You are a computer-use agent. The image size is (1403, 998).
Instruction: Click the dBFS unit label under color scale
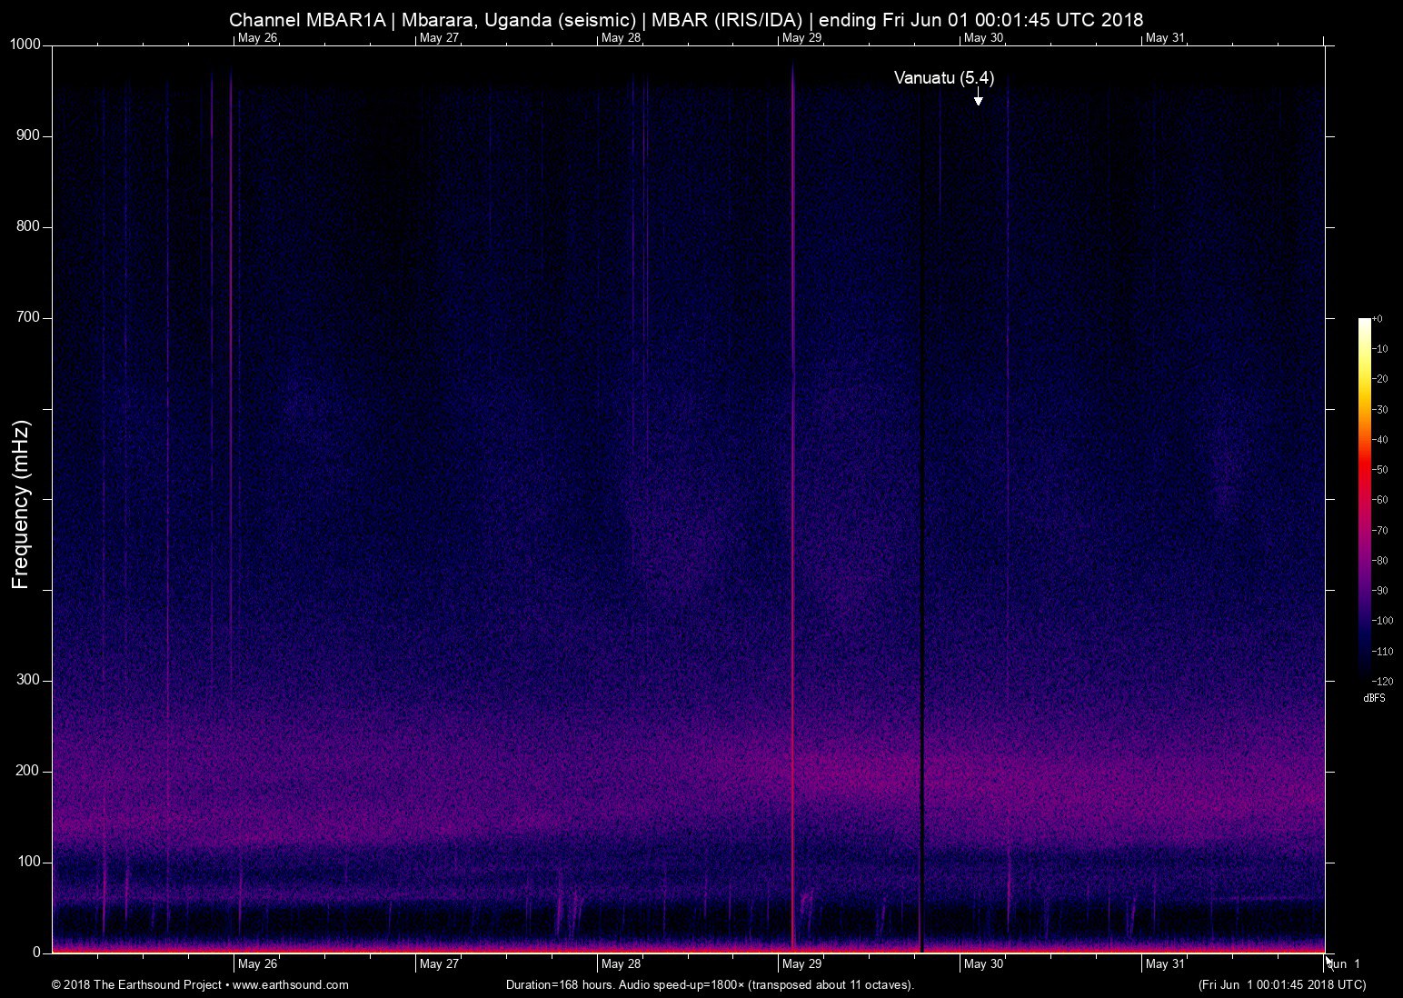[x=1374, y=698]
